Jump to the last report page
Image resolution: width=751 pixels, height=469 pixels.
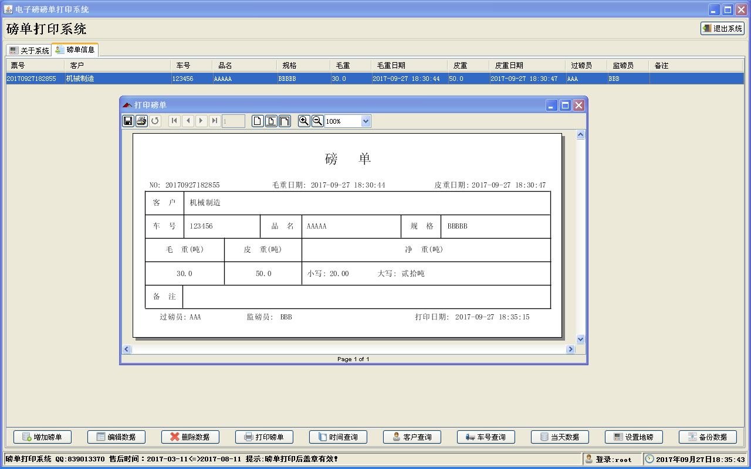click(215, 121)
